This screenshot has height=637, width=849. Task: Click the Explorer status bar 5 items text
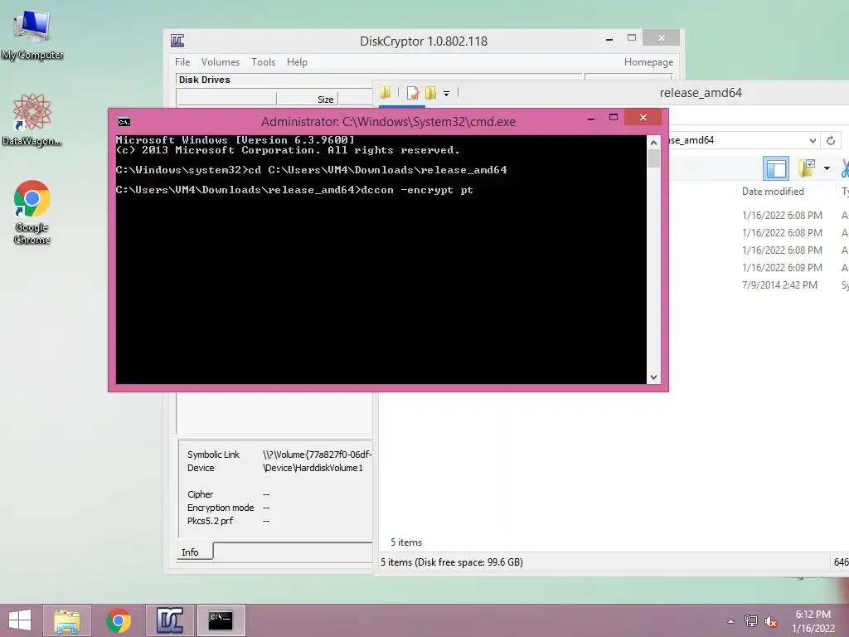pos(452,562)
